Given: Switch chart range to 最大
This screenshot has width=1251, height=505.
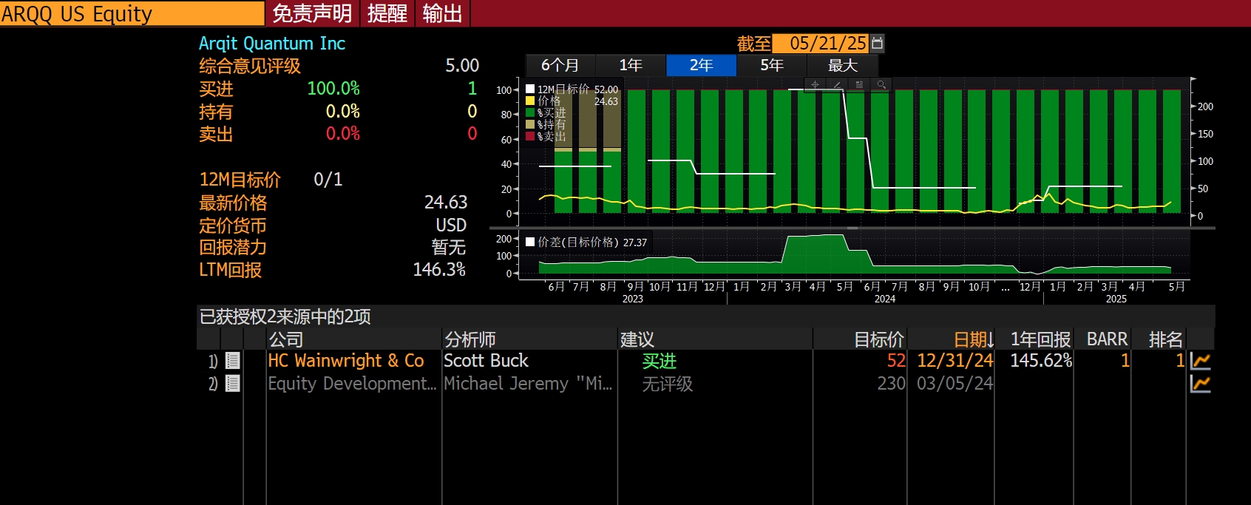Looking at the screenshot, I should [843, 65].
